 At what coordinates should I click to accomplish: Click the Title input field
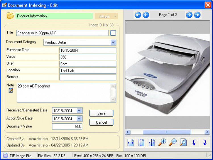point(62,33)
